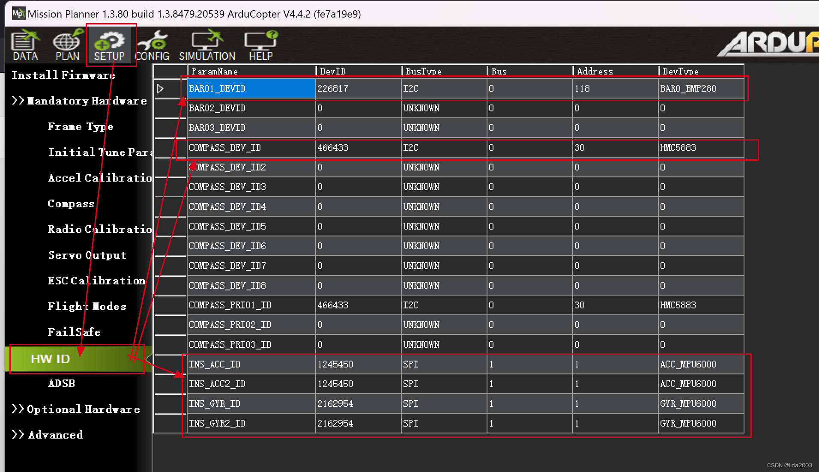Select the BARO2_DEVID parameter cell
The image size is (819, 472).
(251, 108)
